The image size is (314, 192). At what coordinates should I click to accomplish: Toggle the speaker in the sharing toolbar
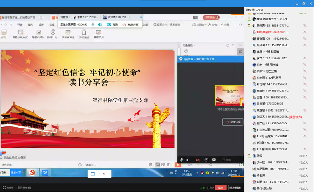pos(99,24)
